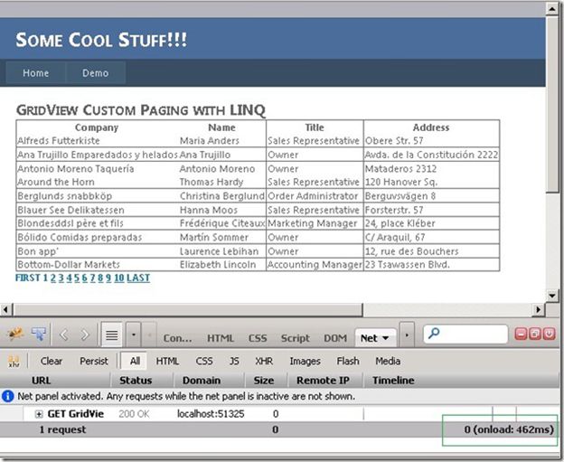564x462 pixels.
Task: Click the Firebug bug icon
Action: (15, 335)
